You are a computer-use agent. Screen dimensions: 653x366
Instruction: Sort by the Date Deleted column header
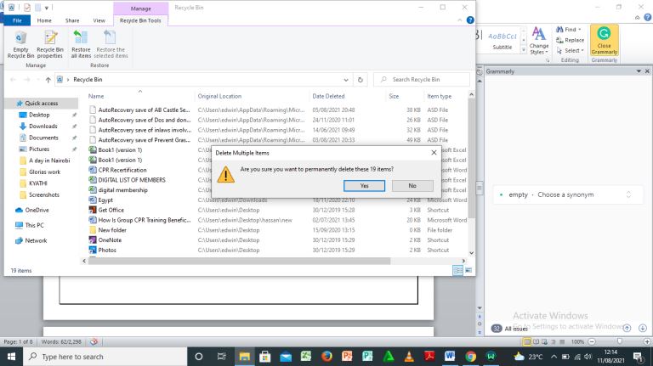tap(328, 96)
